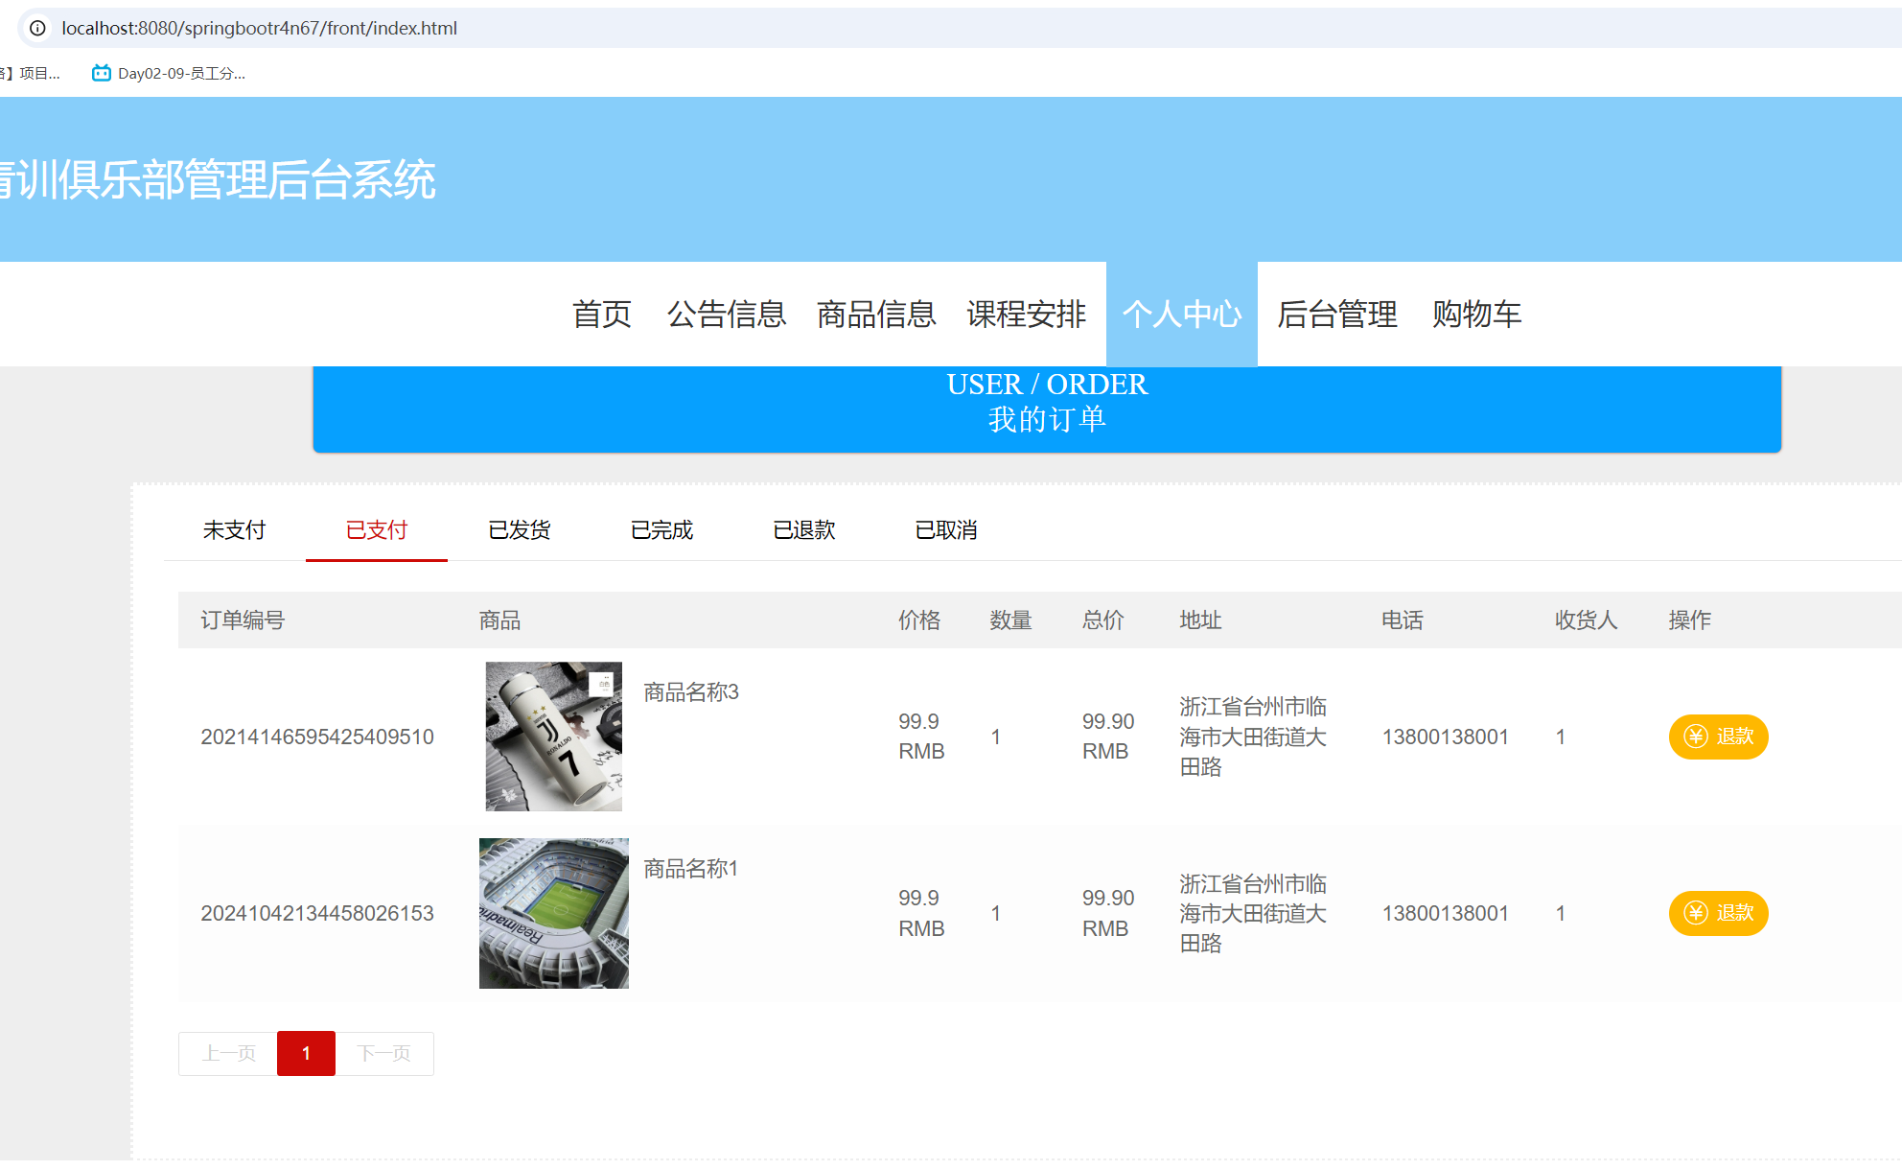
Task: Open 商品信息 navigation item
Action: coord(876,314)
